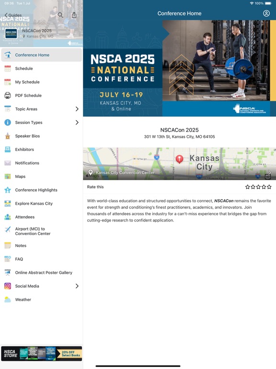276x369 pixels.
Task: Expand Topic Areas chevron
Action: pyautogui.click(x=77, y=109)
